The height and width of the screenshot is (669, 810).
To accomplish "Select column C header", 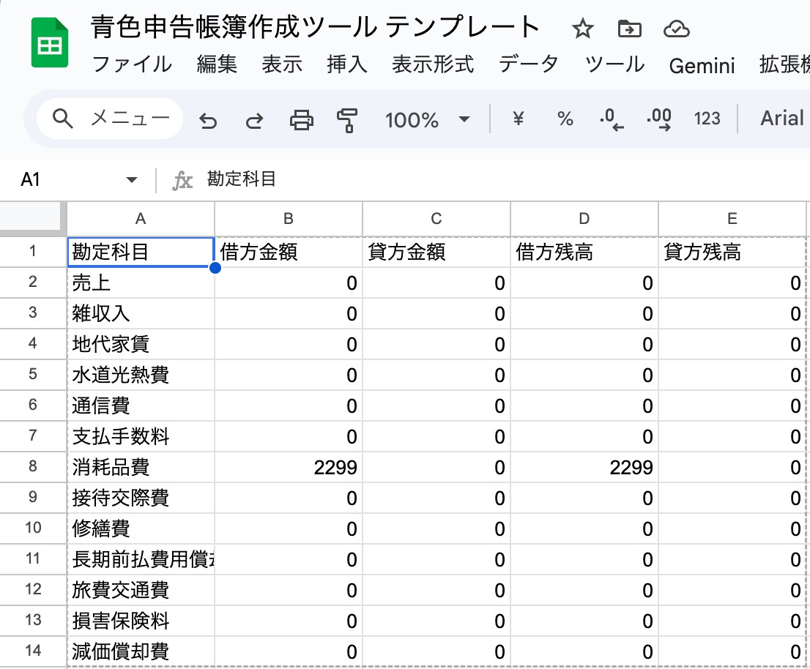I will pos(436,219).
